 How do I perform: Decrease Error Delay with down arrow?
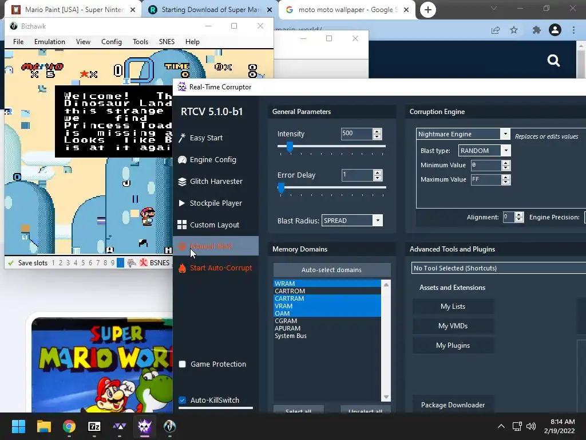click(378, 178)
